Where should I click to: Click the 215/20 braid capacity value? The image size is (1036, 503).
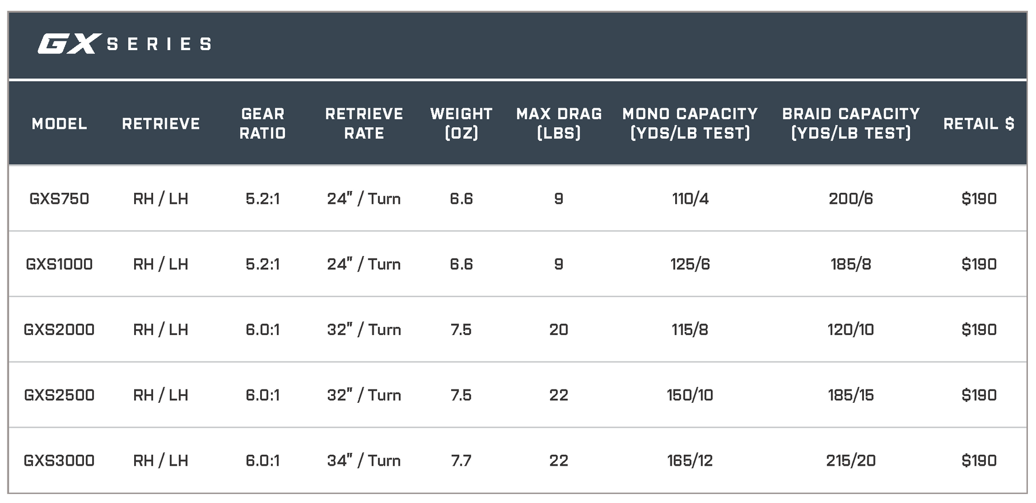coord(851,461)
